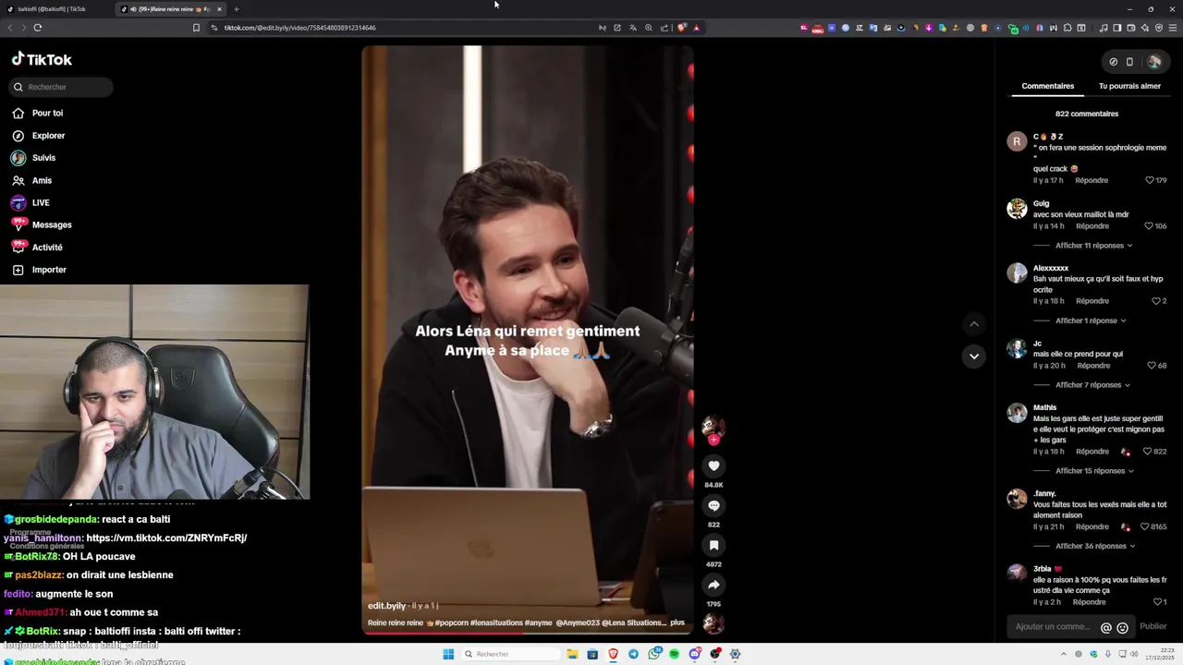
Task: Like Guig's comment with the heart
Action: click(x=1149, y=226)
